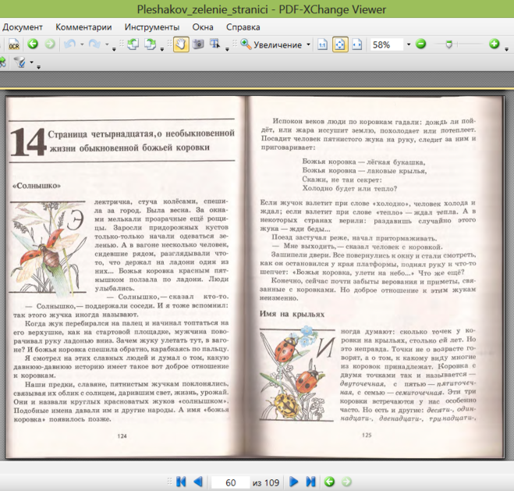The height and width of the screenshot is (491, 514).
Task: Click the OCR pages icon
Action: 13,44
